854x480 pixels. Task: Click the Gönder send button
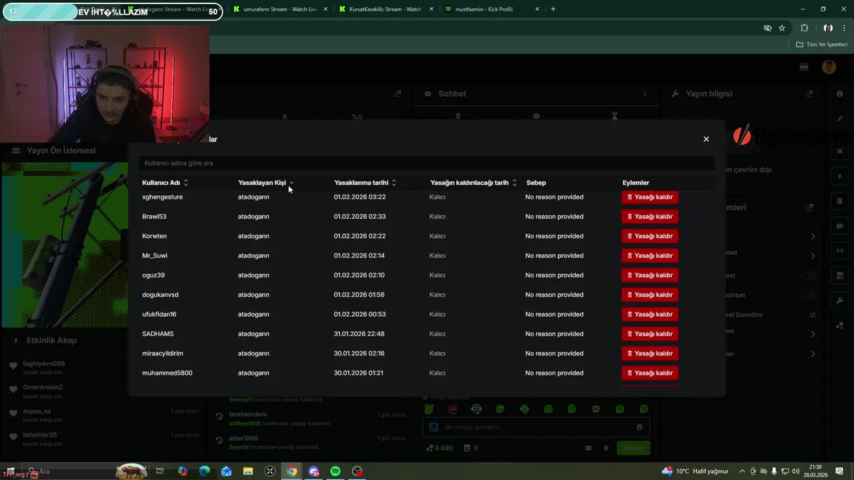click(633, 448)
